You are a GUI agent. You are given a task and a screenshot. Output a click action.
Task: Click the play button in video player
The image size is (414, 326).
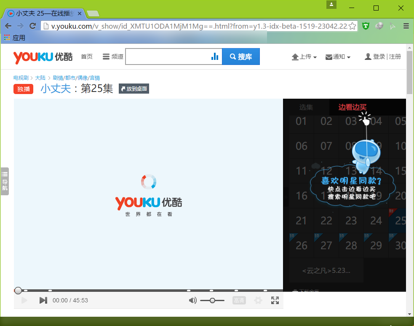pos(24,300)
